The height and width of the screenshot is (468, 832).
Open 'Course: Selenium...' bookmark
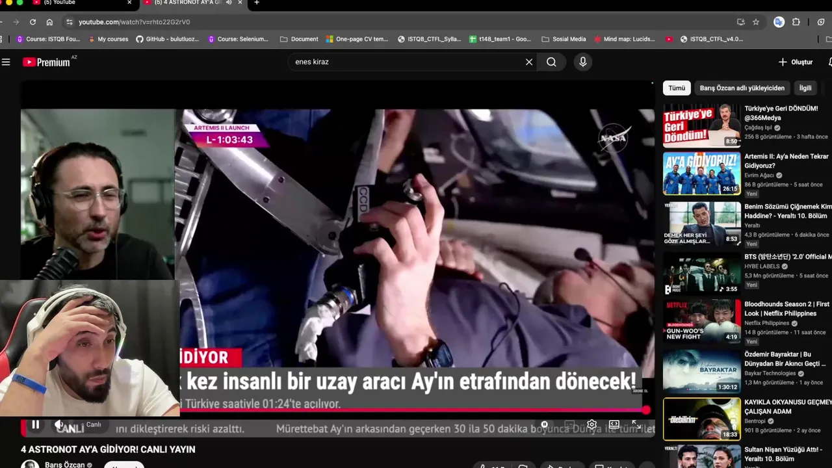pos(238,39)
